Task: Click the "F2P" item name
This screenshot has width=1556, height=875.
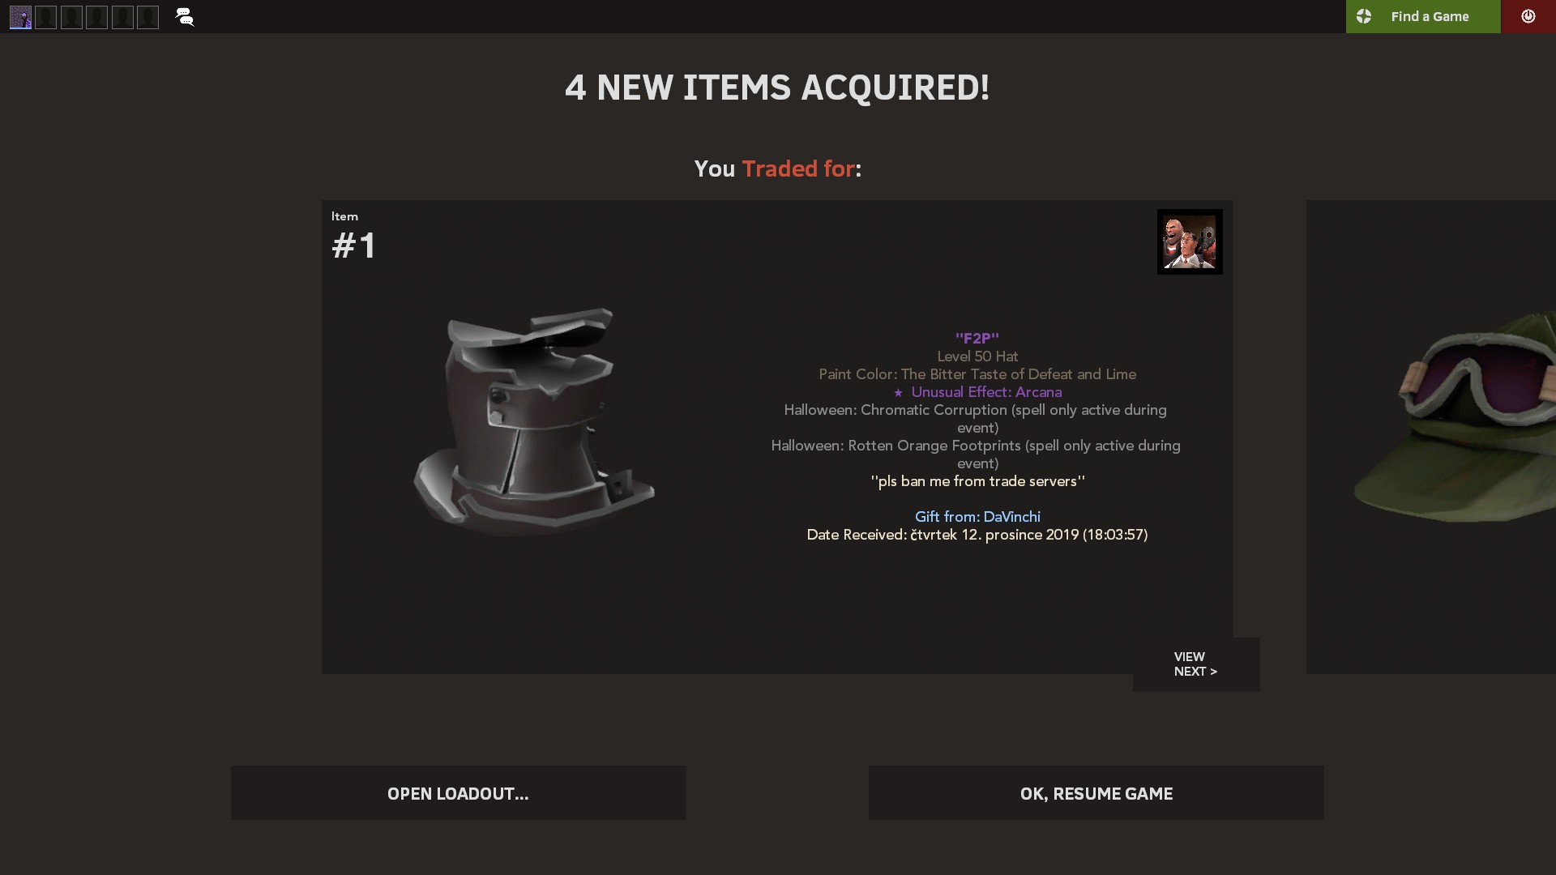Action: coord(977,339)
